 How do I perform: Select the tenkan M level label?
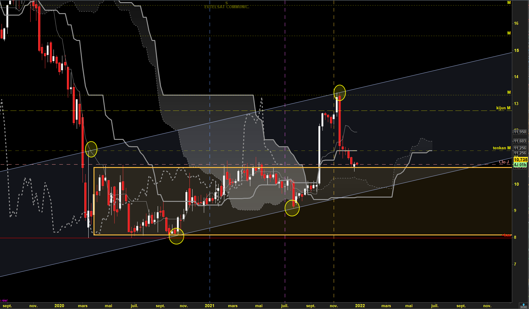(501, 148)
